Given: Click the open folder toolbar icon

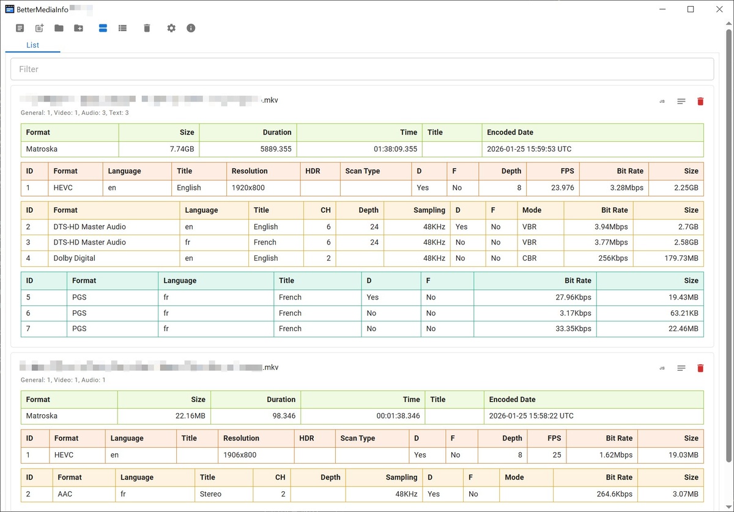Looking at the screenshot, I should click(x=59, y=28).
